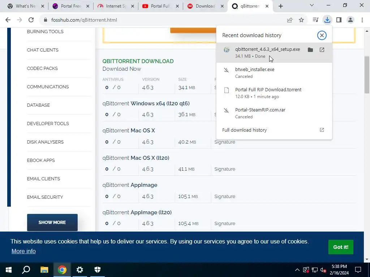Viewport: 370px width, 277px height.
Task: Open COMMUNICATIONS category
Action: (x=48, y=87)
